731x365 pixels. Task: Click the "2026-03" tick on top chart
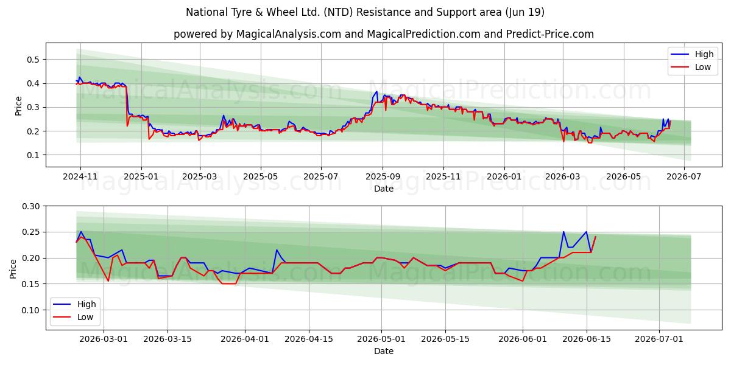pyautogui.click(x=563, y=176)
